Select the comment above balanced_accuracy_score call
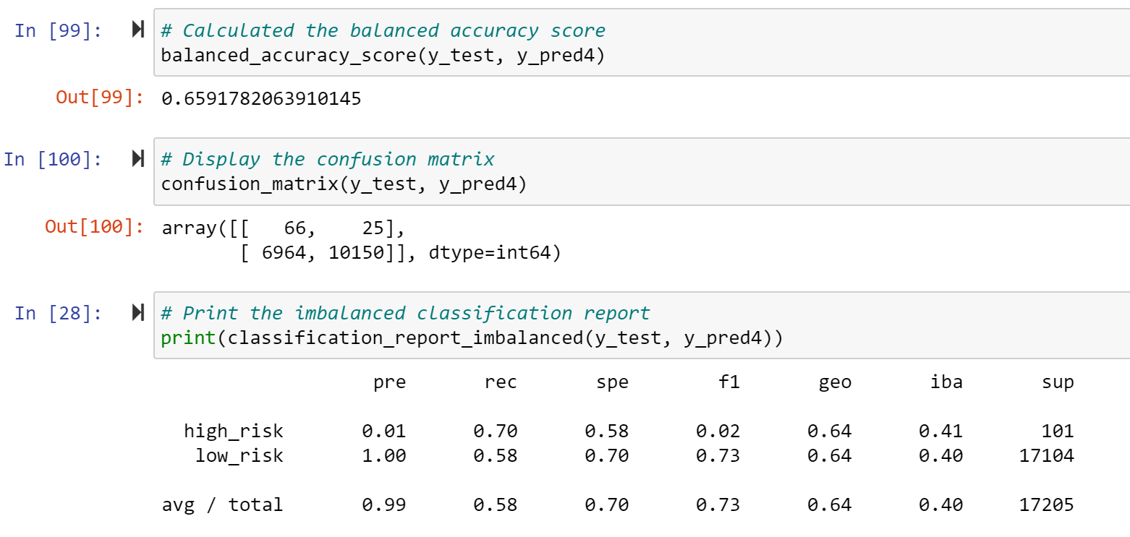Screen dimensions: 1130x537 (382, 30)
